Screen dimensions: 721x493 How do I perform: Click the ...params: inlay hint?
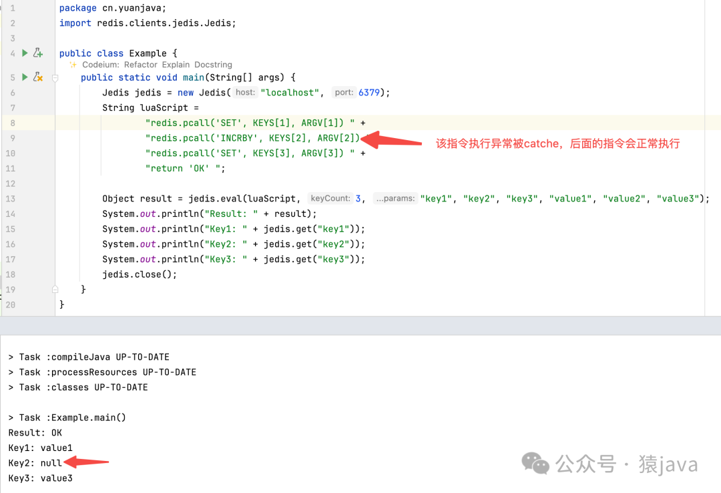click(395, 199)
